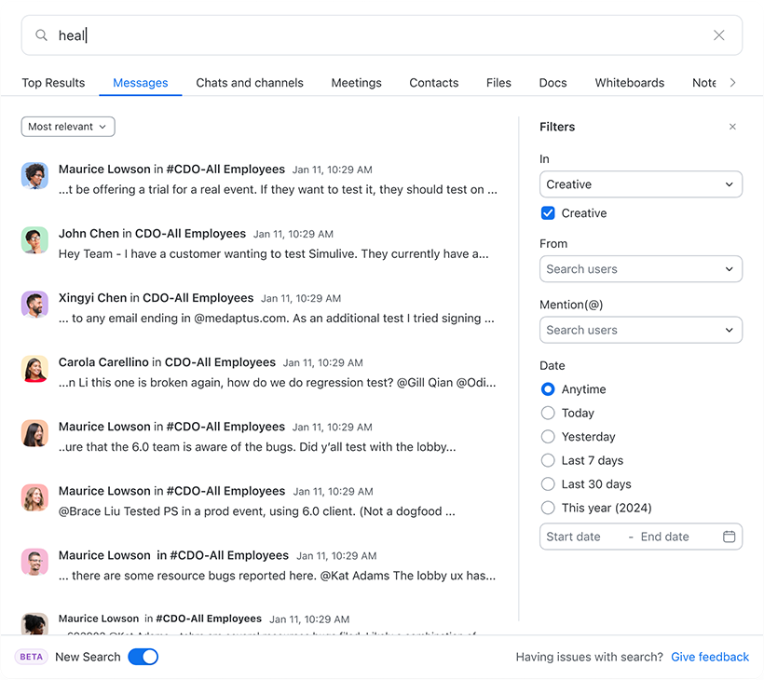This screenshot has width=764, height=680.
Task: Open the @Brace Liu Tested PS message
Action: click(257, 501)
